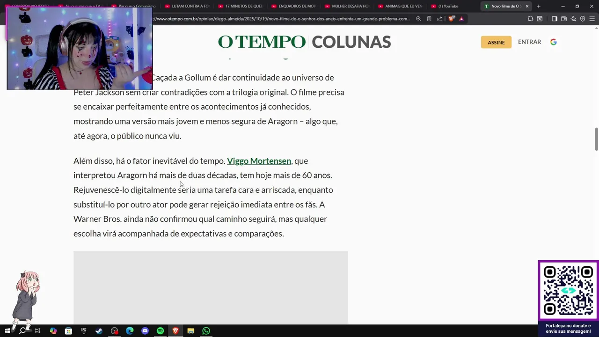Open reader mode icon in address bar
This screenshot has height=337, width=599.
point(429,19)
